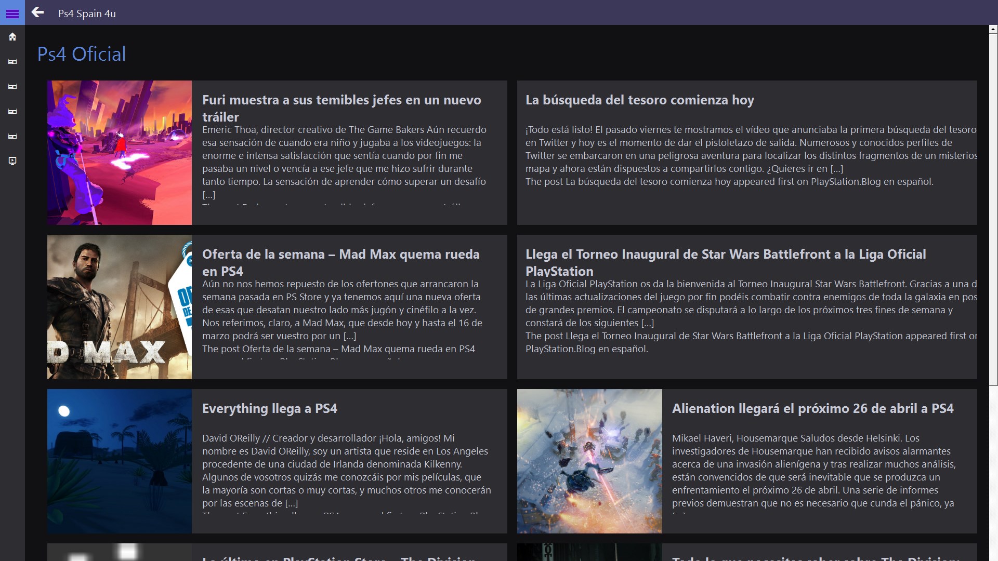The height and width of the screenshot is (561, 998).
Task: Go to Home in sidebar
Action: click(x=12, y=37)
